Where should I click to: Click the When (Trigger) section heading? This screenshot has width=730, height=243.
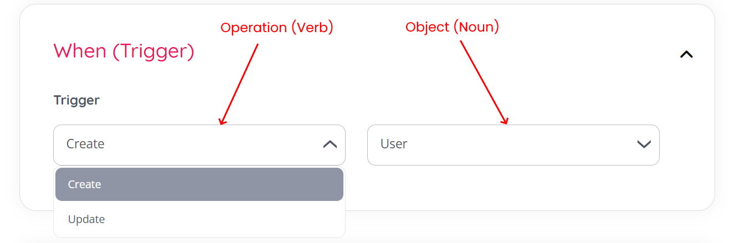click(x=124, y=51)
